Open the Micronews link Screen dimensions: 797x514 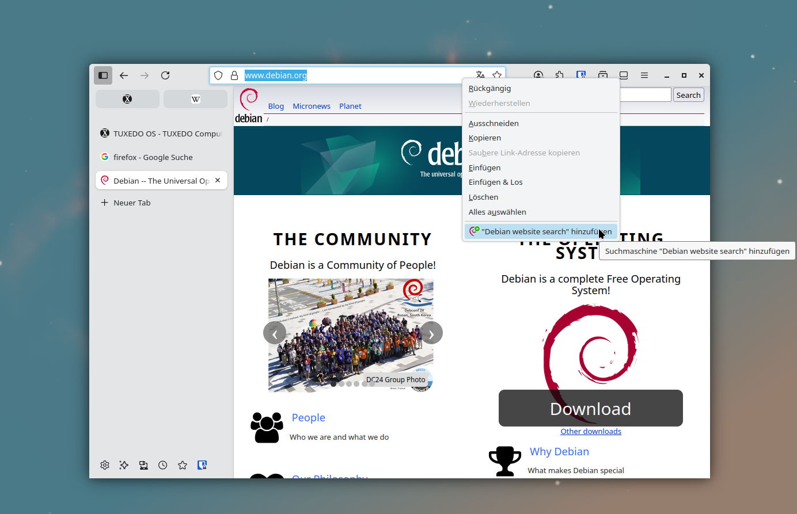[x=312, y=106]
